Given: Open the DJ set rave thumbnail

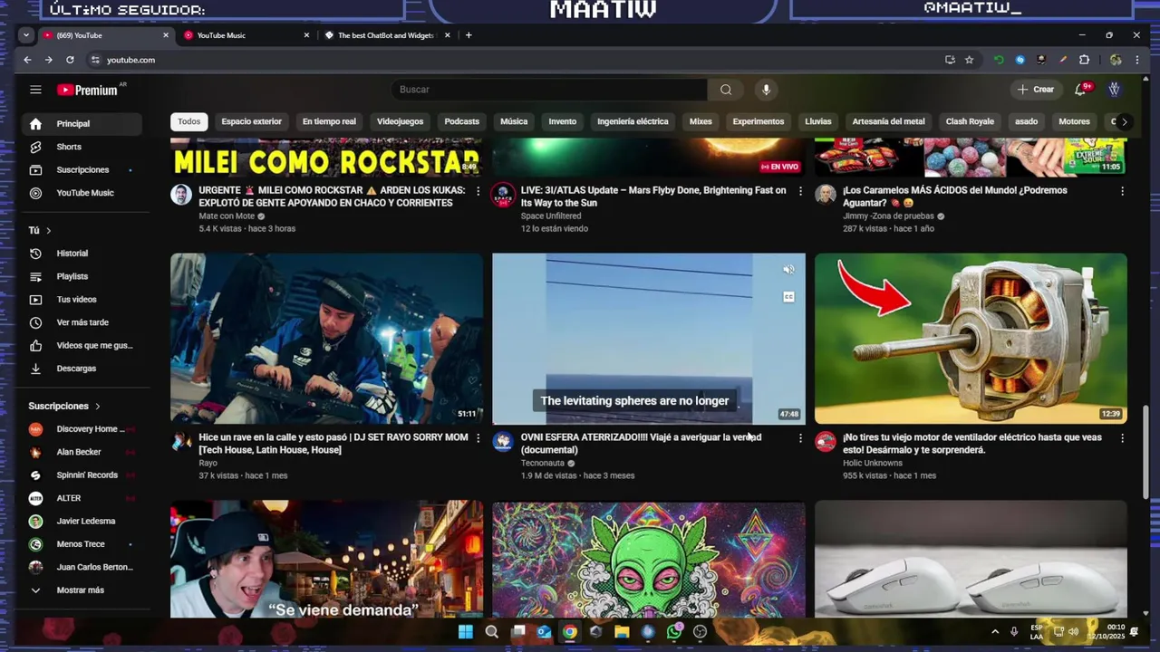Looking at the screenshot, I should [326, 339].
